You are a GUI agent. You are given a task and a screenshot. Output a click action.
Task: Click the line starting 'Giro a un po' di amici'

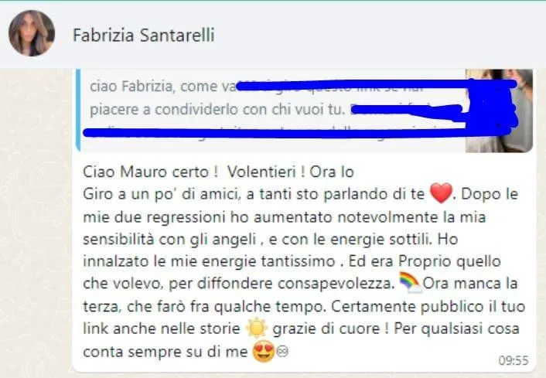point(254,194)
